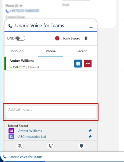The height and width of the screenshot is (162, 124).
Task: Click the Josh Sword user name
Action: pyautogui.click(x=71, y=38)
